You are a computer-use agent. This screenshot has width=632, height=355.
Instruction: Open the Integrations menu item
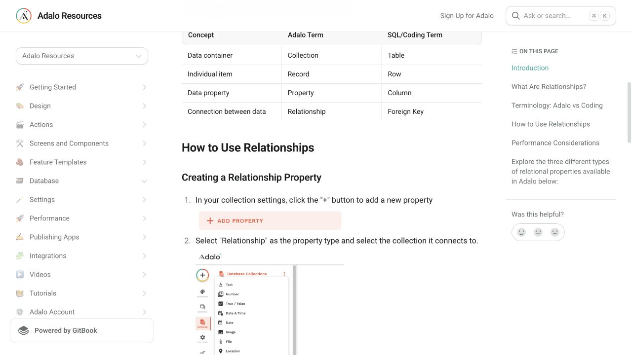point(82,256)
